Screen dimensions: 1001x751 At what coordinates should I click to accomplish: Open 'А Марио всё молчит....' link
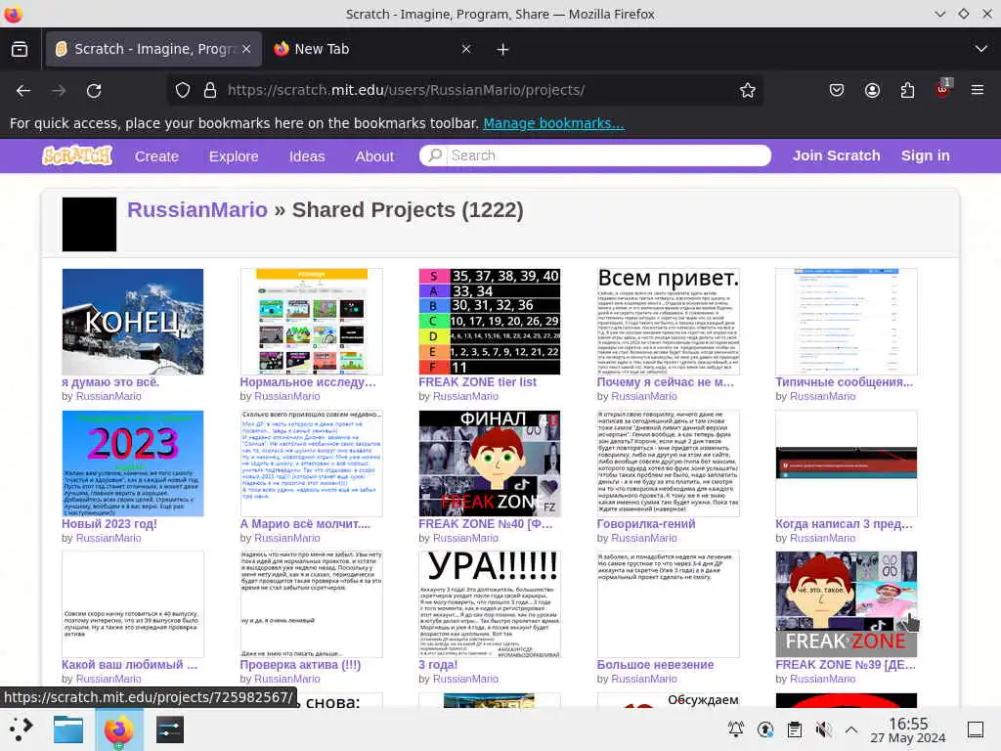[305, 524]
